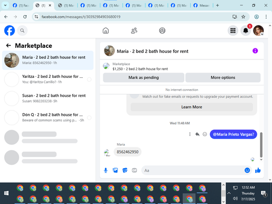Bookmark this page with the star
The image size is (272, 204).
pyautogui.click(x=243, y=17)
